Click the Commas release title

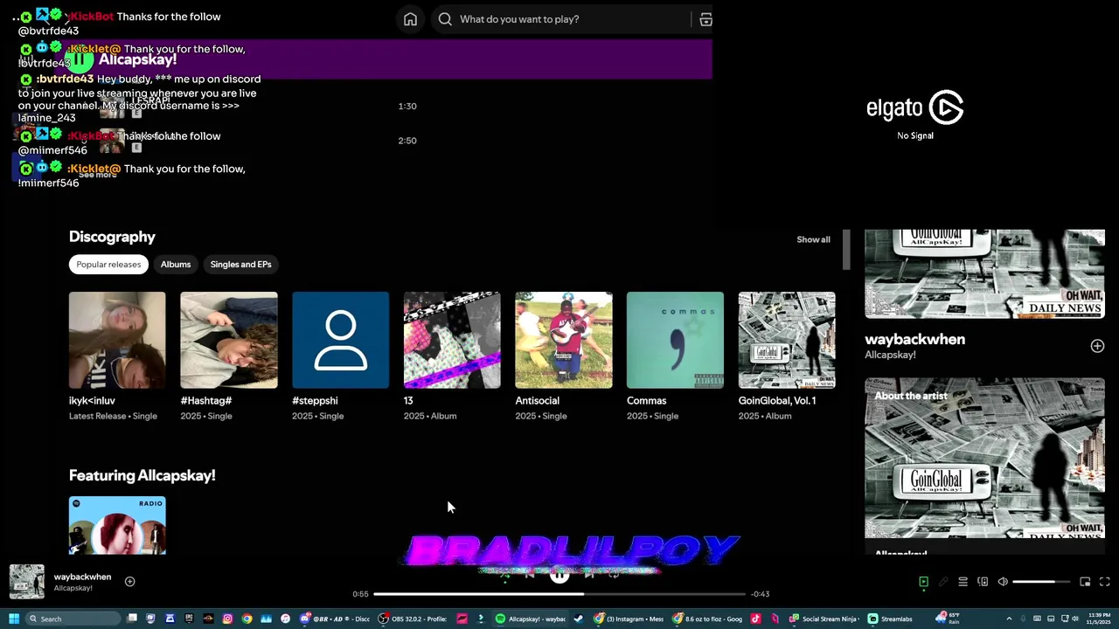[x=646, y=400]
